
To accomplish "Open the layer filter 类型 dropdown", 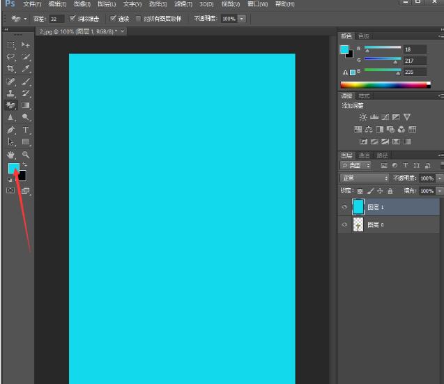I will click(357, 166).
